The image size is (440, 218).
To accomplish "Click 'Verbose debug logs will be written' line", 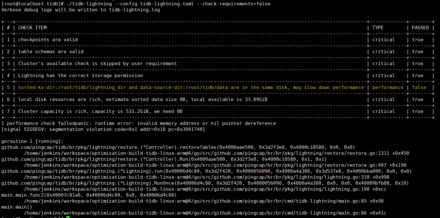I will pos(81,10).
